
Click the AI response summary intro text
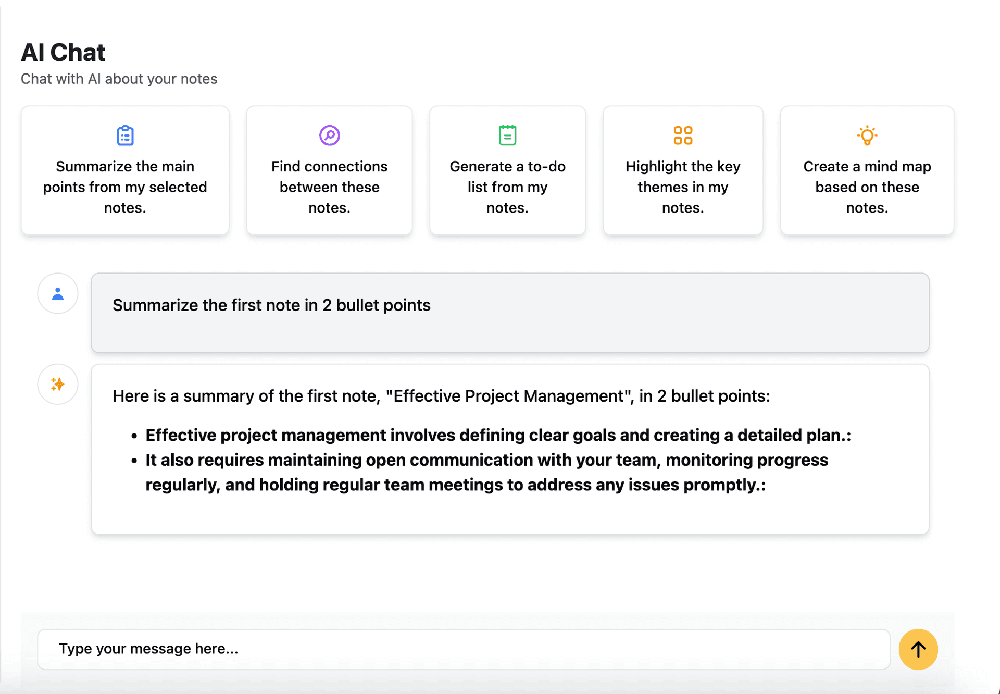tap(441, 396)
